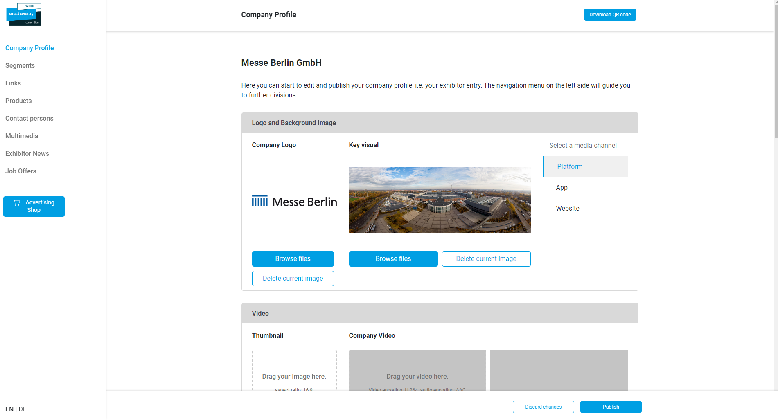
Task: Delete current Key visual image
Action: 486,259
